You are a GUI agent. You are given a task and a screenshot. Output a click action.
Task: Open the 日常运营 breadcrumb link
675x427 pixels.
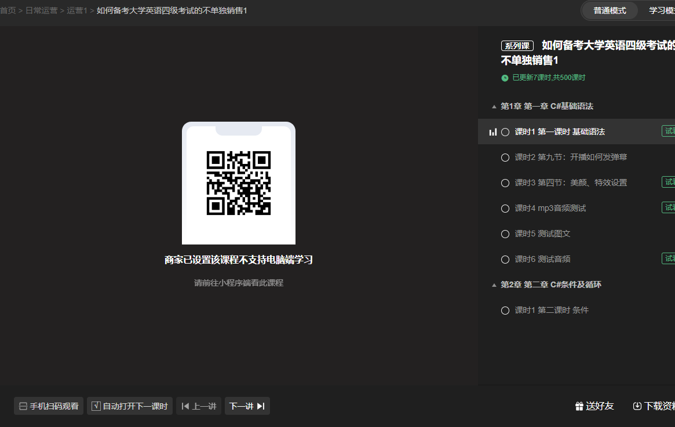41,10
